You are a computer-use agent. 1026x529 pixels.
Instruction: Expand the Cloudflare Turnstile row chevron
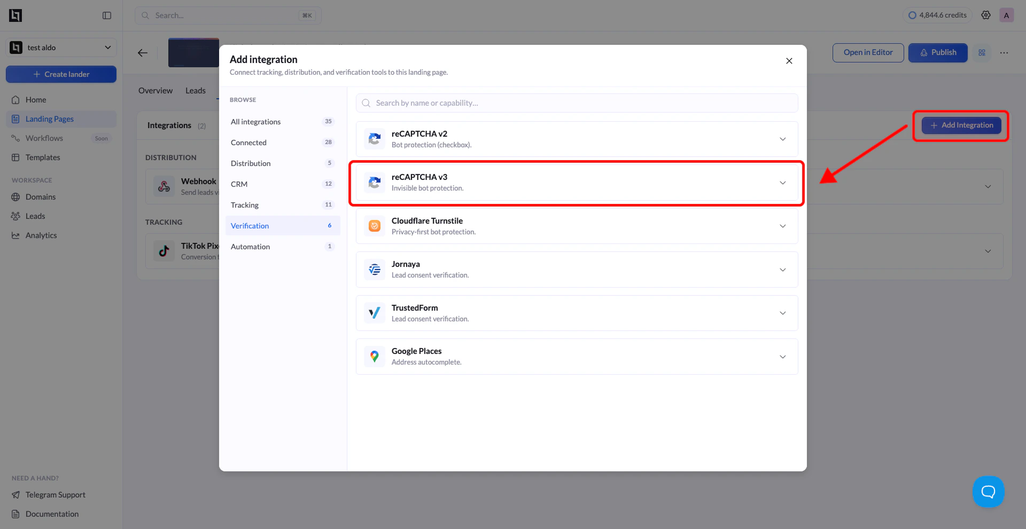point(783,226)
